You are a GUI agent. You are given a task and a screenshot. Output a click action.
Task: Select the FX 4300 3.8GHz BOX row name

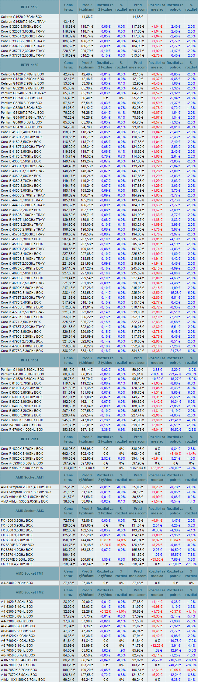click(x=17, y=520)
